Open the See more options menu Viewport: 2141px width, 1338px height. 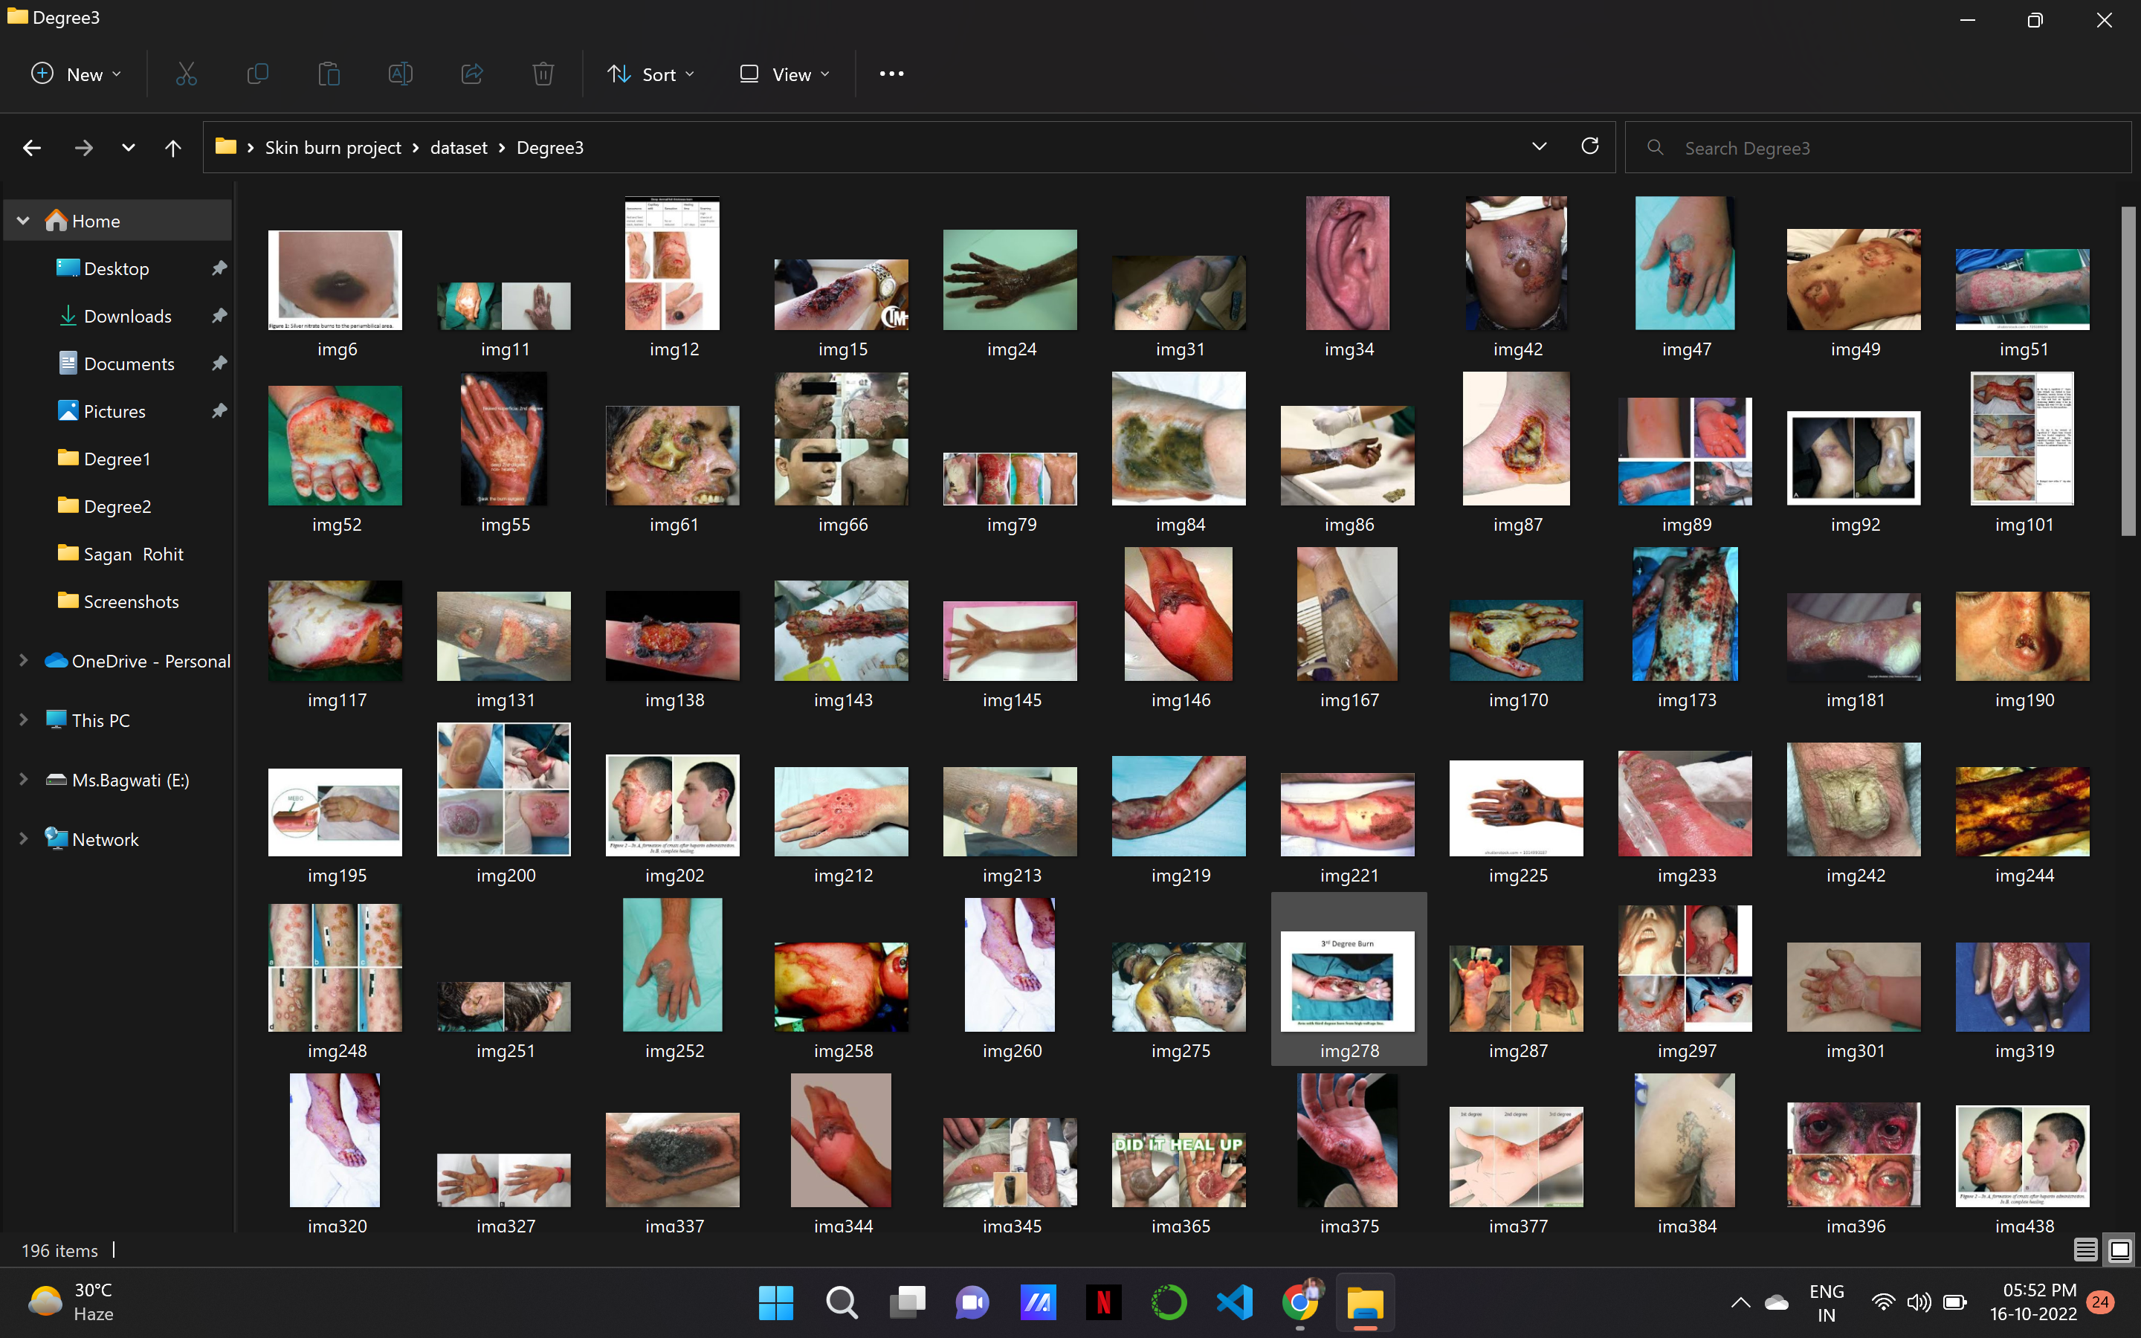pos(891,74)
